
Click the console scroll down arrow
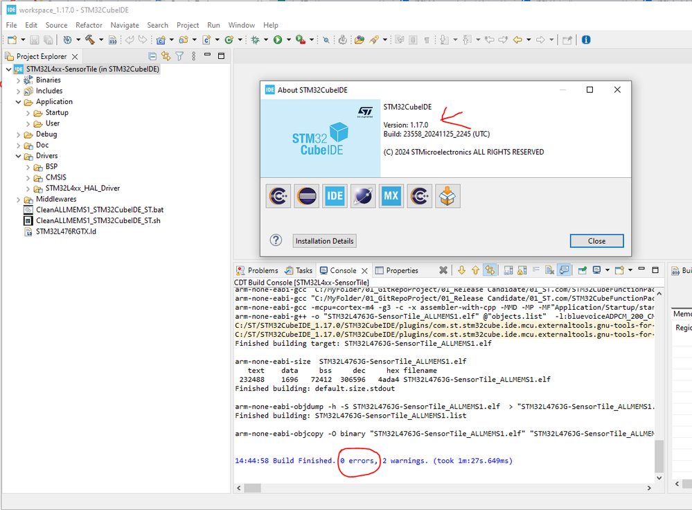tap(659, 477)
